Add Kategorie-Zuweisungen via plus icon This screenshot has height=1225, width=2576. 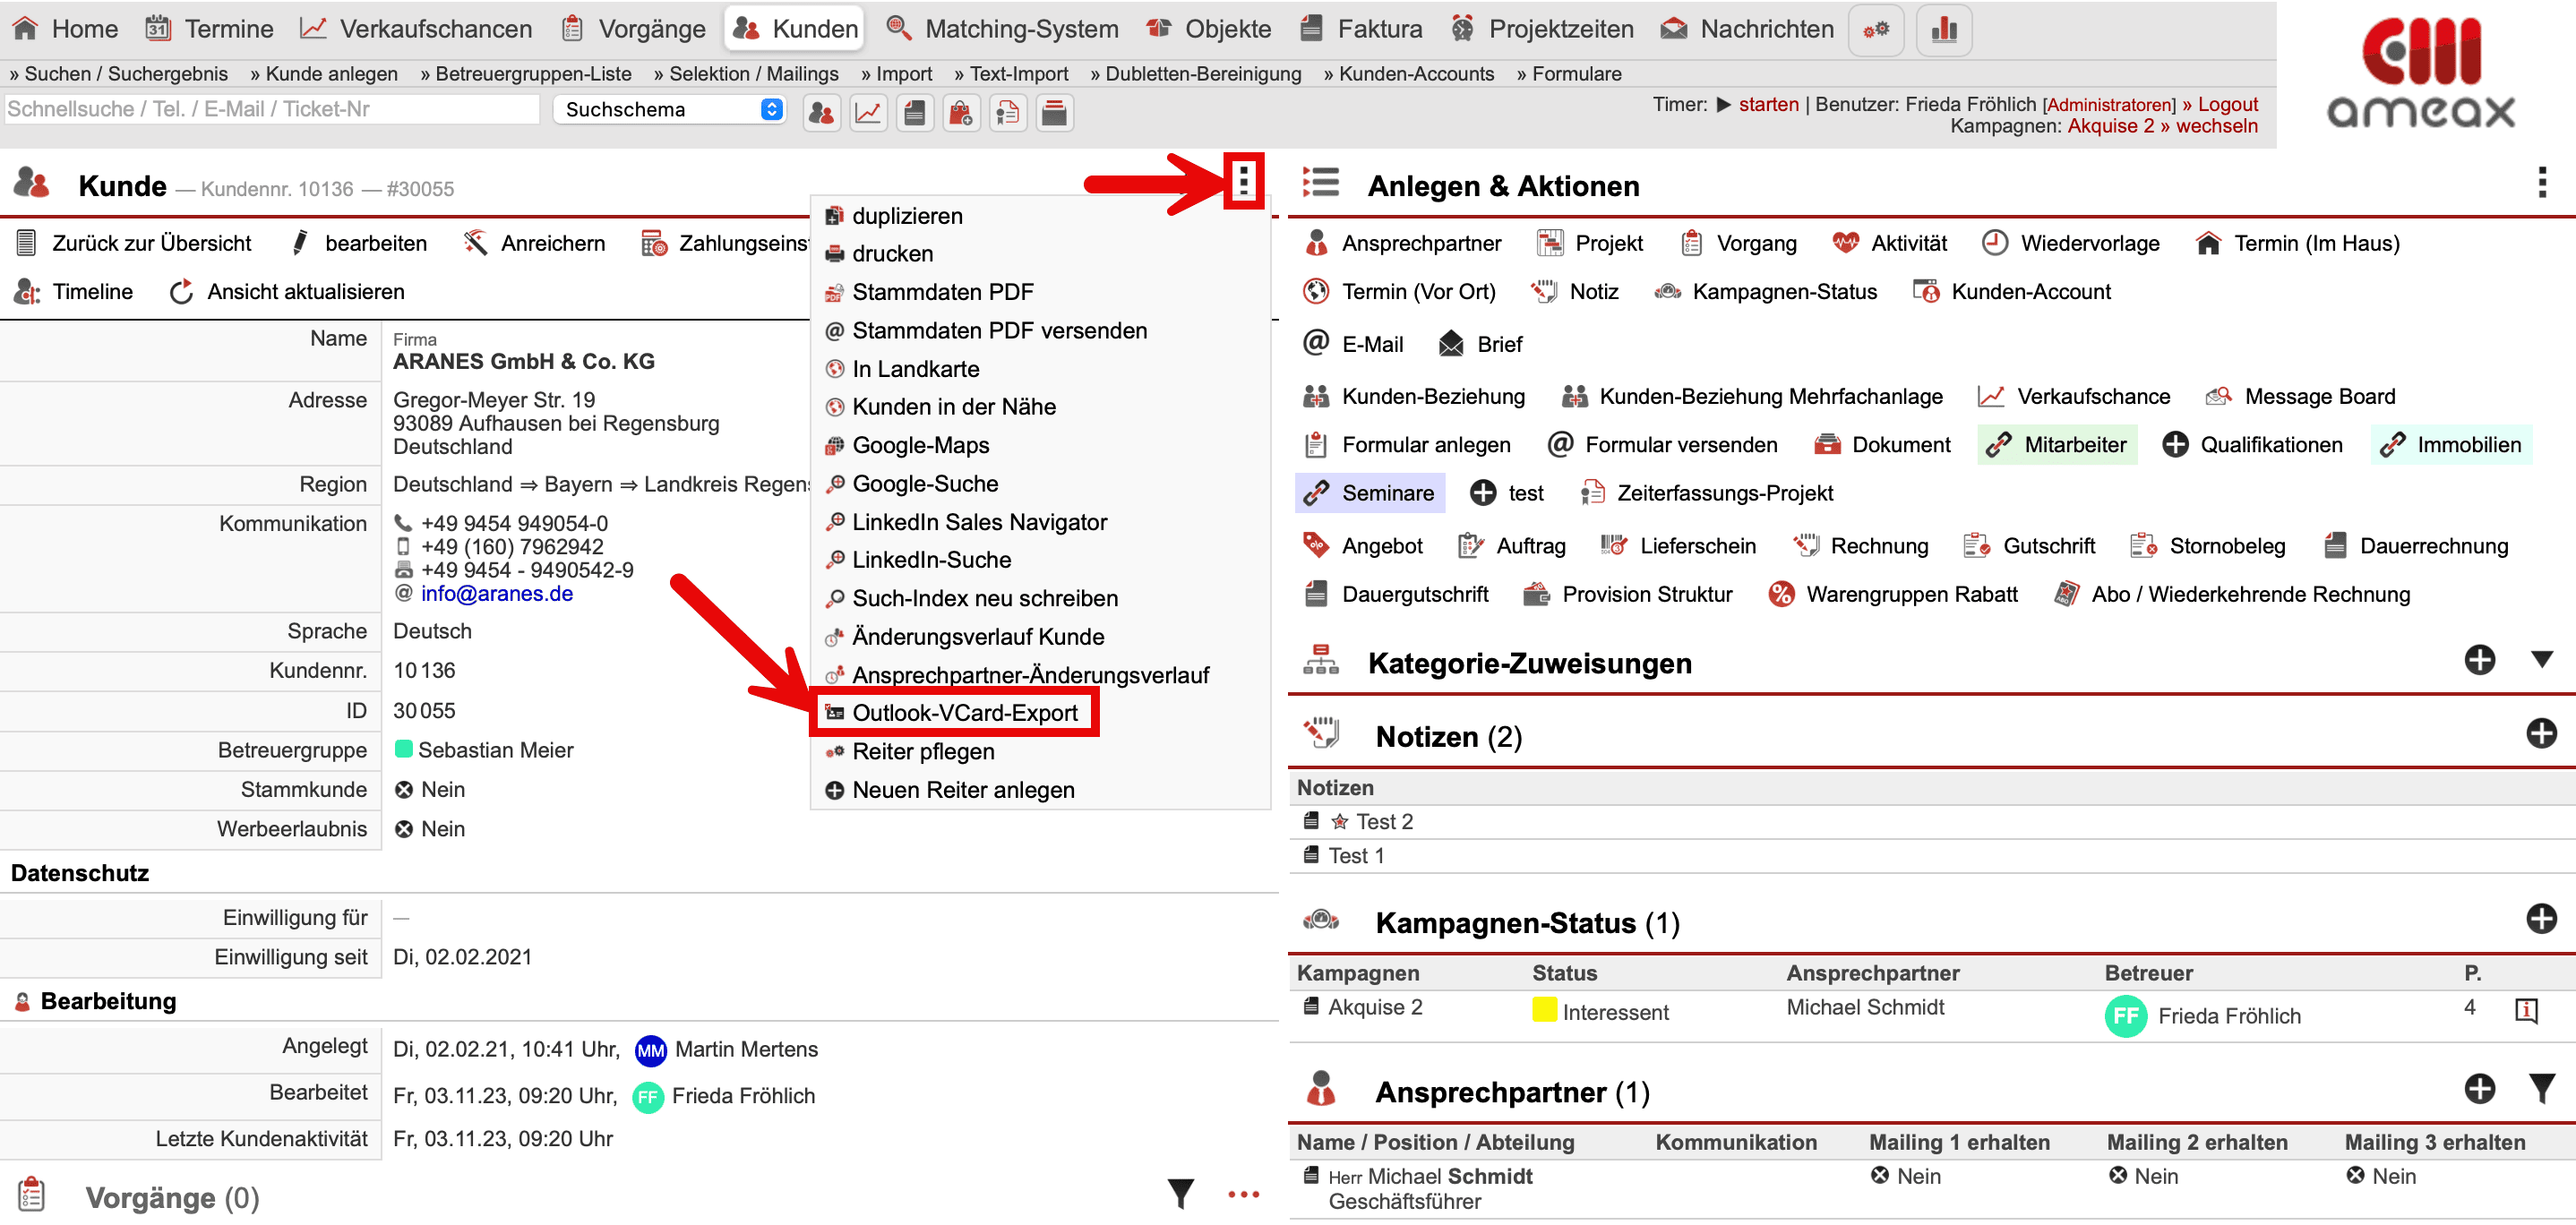tap(2479, 660)
